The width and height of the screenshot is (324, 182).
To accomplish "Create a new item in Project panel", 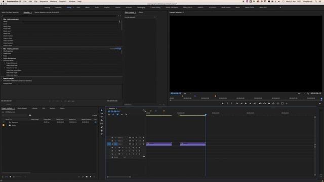I will [x=91, y=177].
